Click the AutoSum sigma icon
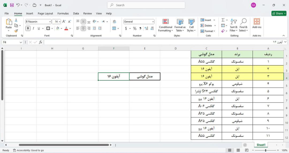 (223, 20)
